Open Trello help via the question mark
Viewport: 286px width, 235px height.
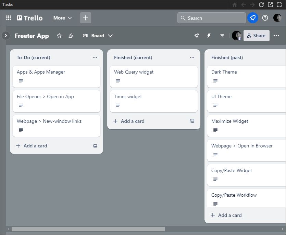click(x=265, y=18)
